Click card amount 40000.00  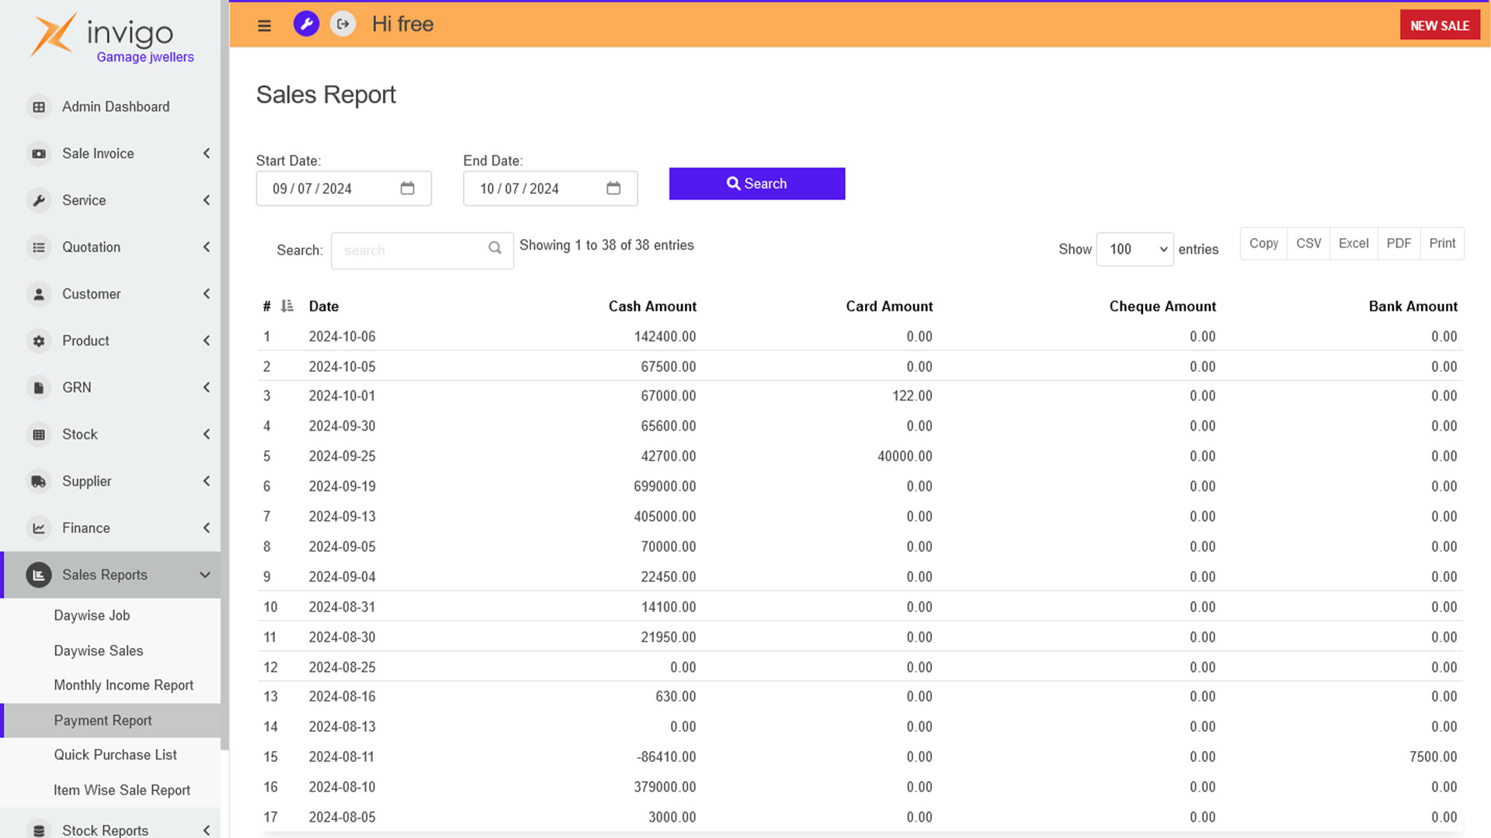[x=905, y=456]
